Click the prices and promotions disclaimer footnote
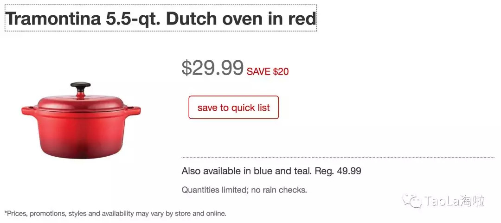501x223 pixels. 115,214
